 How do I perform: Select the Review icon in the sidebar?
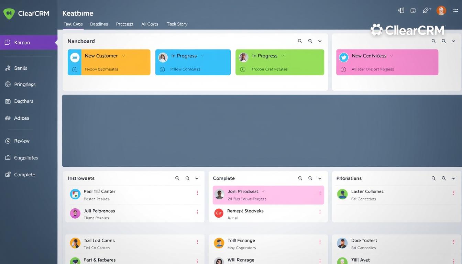tap(7, 141)
